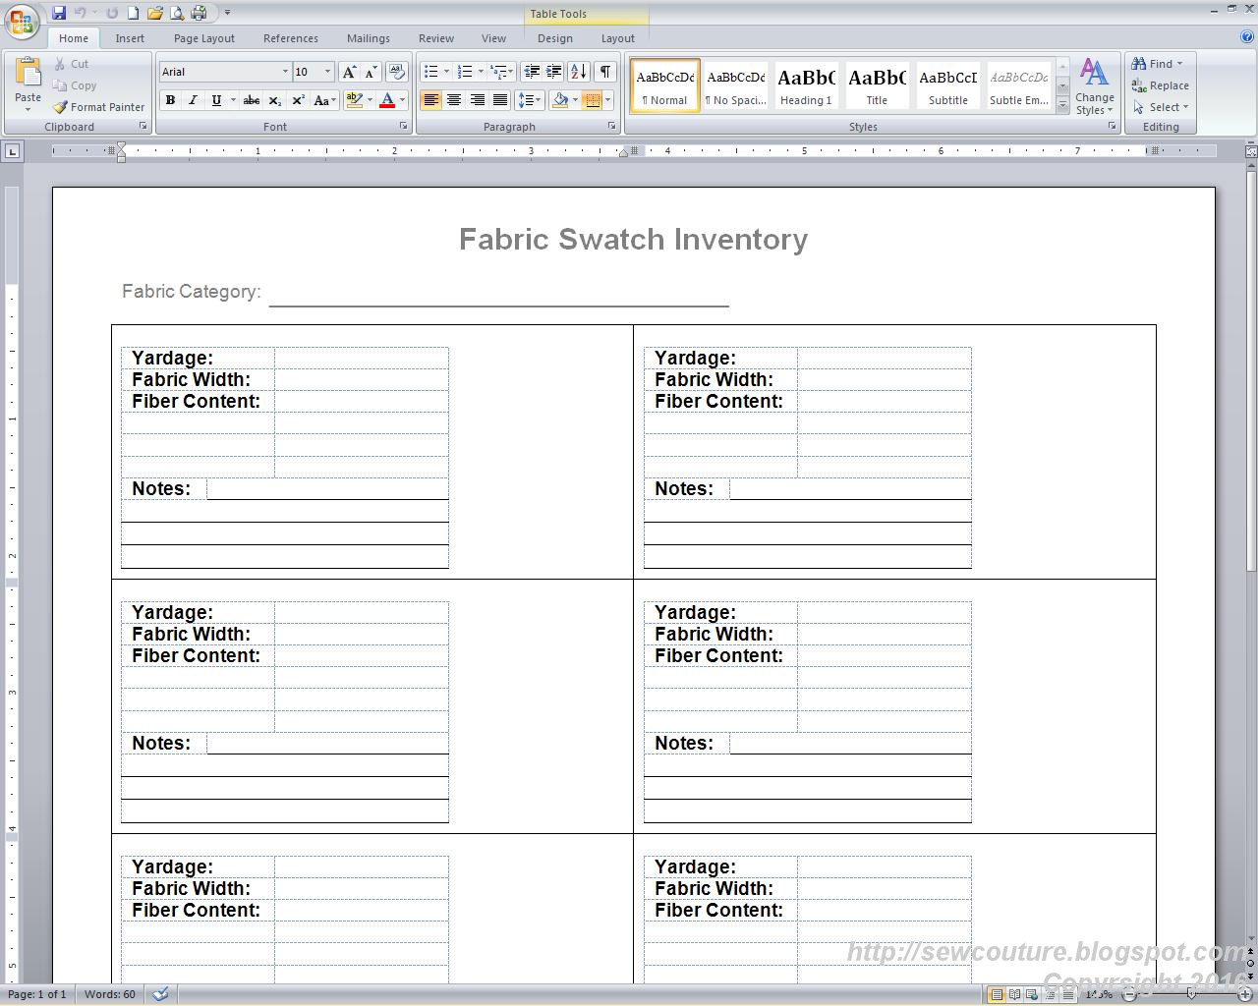Open the Arial font name dropdown
The height and width of the screenshot is (1006, 1258).
pos(285,71)
